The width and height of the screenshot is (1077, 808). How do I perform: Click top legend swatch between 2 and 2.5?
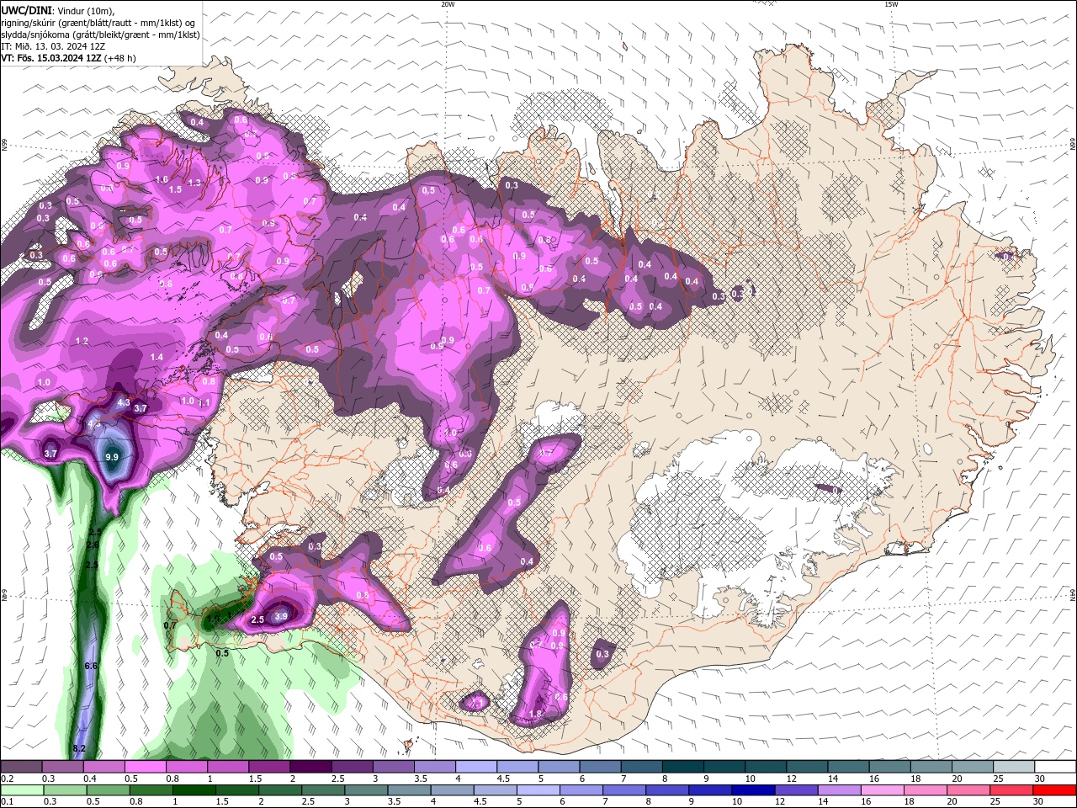point(310,767)
